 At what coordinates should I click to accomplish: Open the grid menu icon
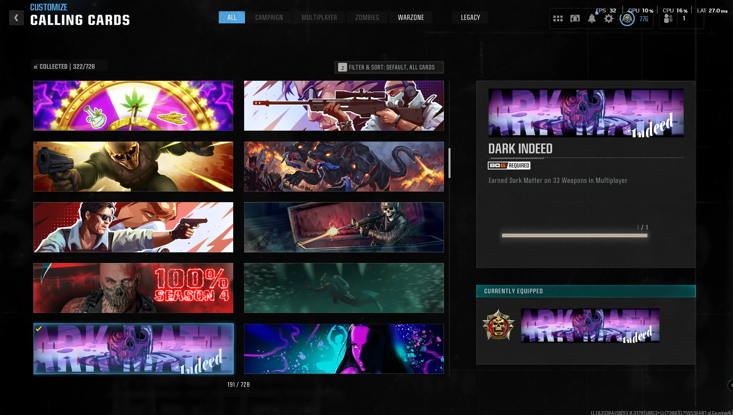[x=558, y=19]
